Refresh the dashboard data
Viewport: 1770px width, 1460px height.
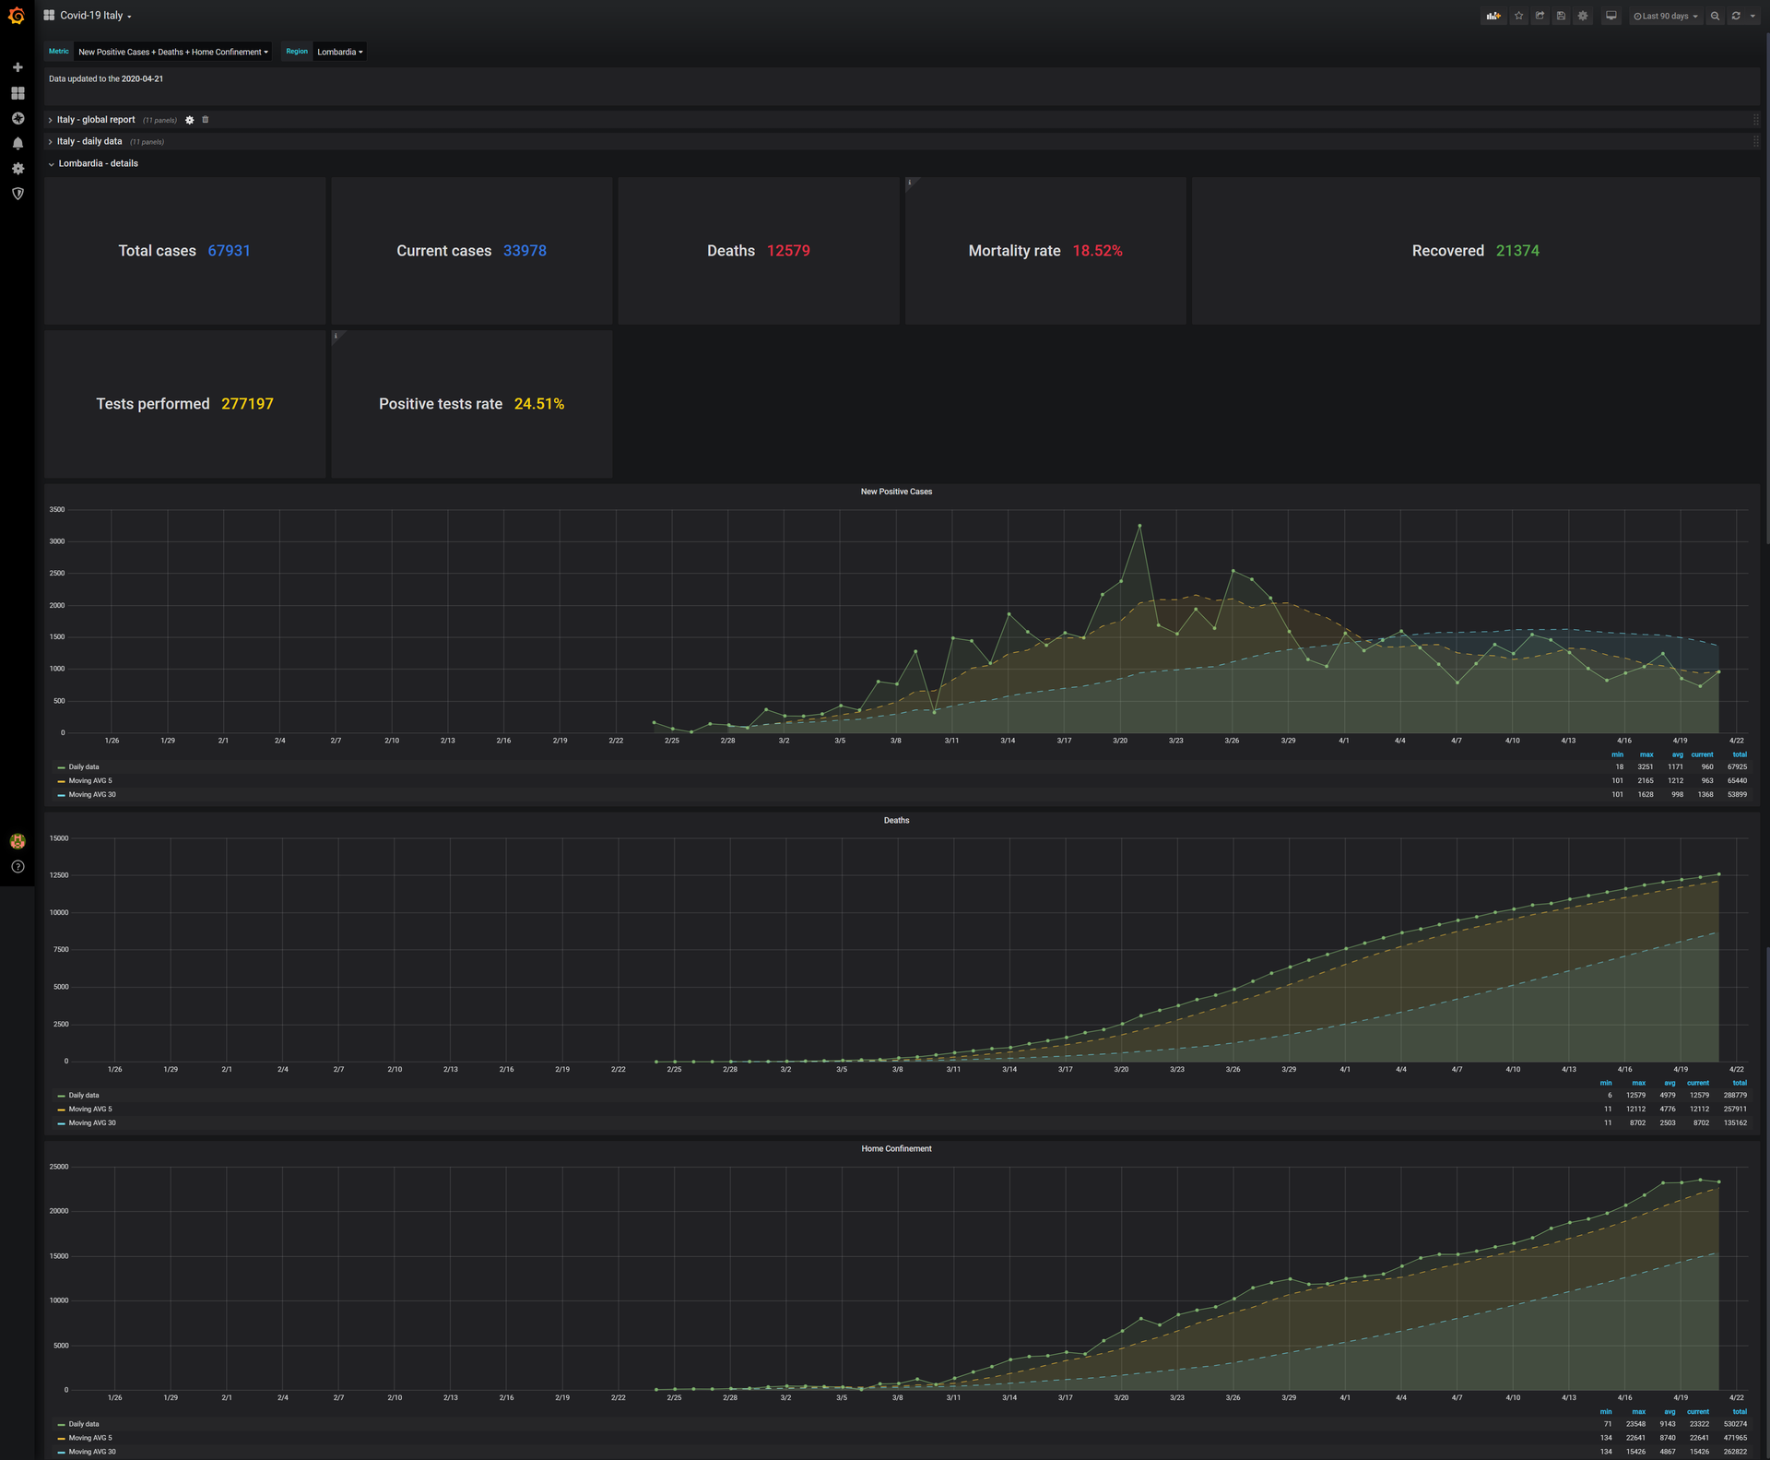[1736, 16]
